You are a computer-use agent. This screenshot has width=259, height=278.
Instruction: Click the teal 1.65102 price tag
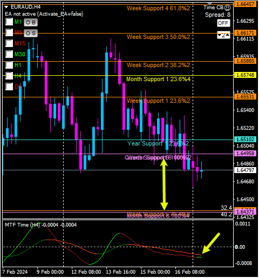pyautogui.click(x=245, y=140)
